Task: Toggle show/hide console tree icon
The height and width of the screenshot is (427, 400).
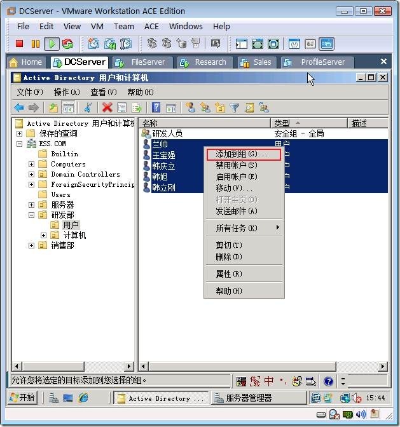Action: (x=68, y=108)
